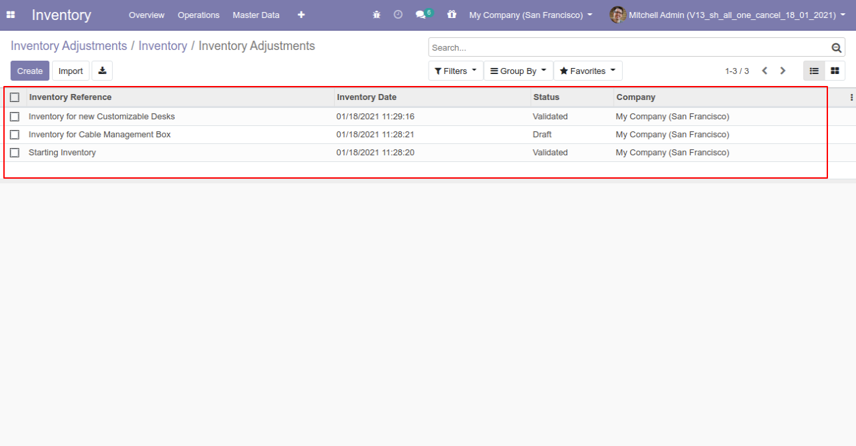Check the Starting Inventory row checkbox
Screen dimensions: 856x446
coord(15,153)
